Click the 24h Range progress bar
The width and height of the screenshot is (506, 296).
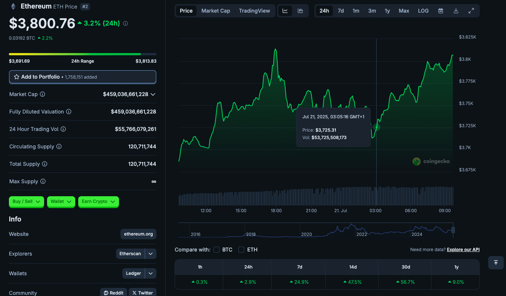click(83, 54)
